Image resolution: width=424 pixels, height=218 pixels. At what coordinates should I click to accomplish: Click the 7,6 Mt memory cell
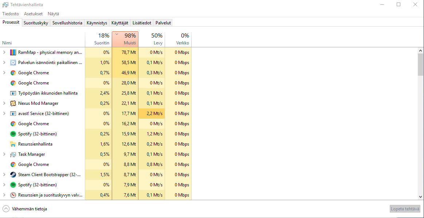[x=125, y=195]
